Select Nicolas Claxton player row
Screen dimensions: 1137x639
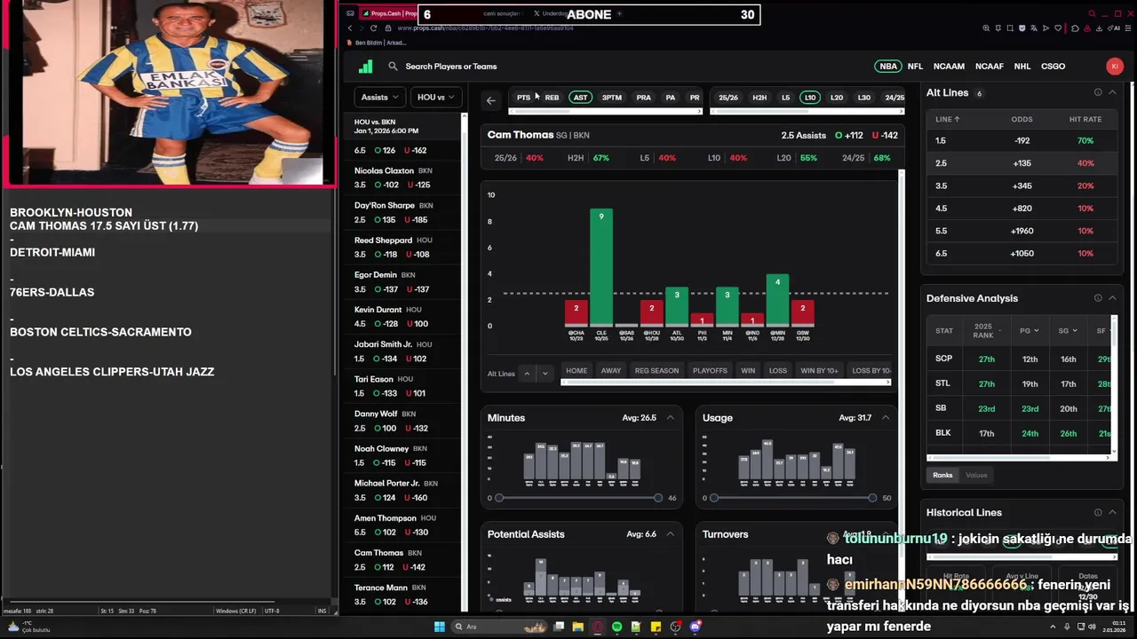point(404,177)
